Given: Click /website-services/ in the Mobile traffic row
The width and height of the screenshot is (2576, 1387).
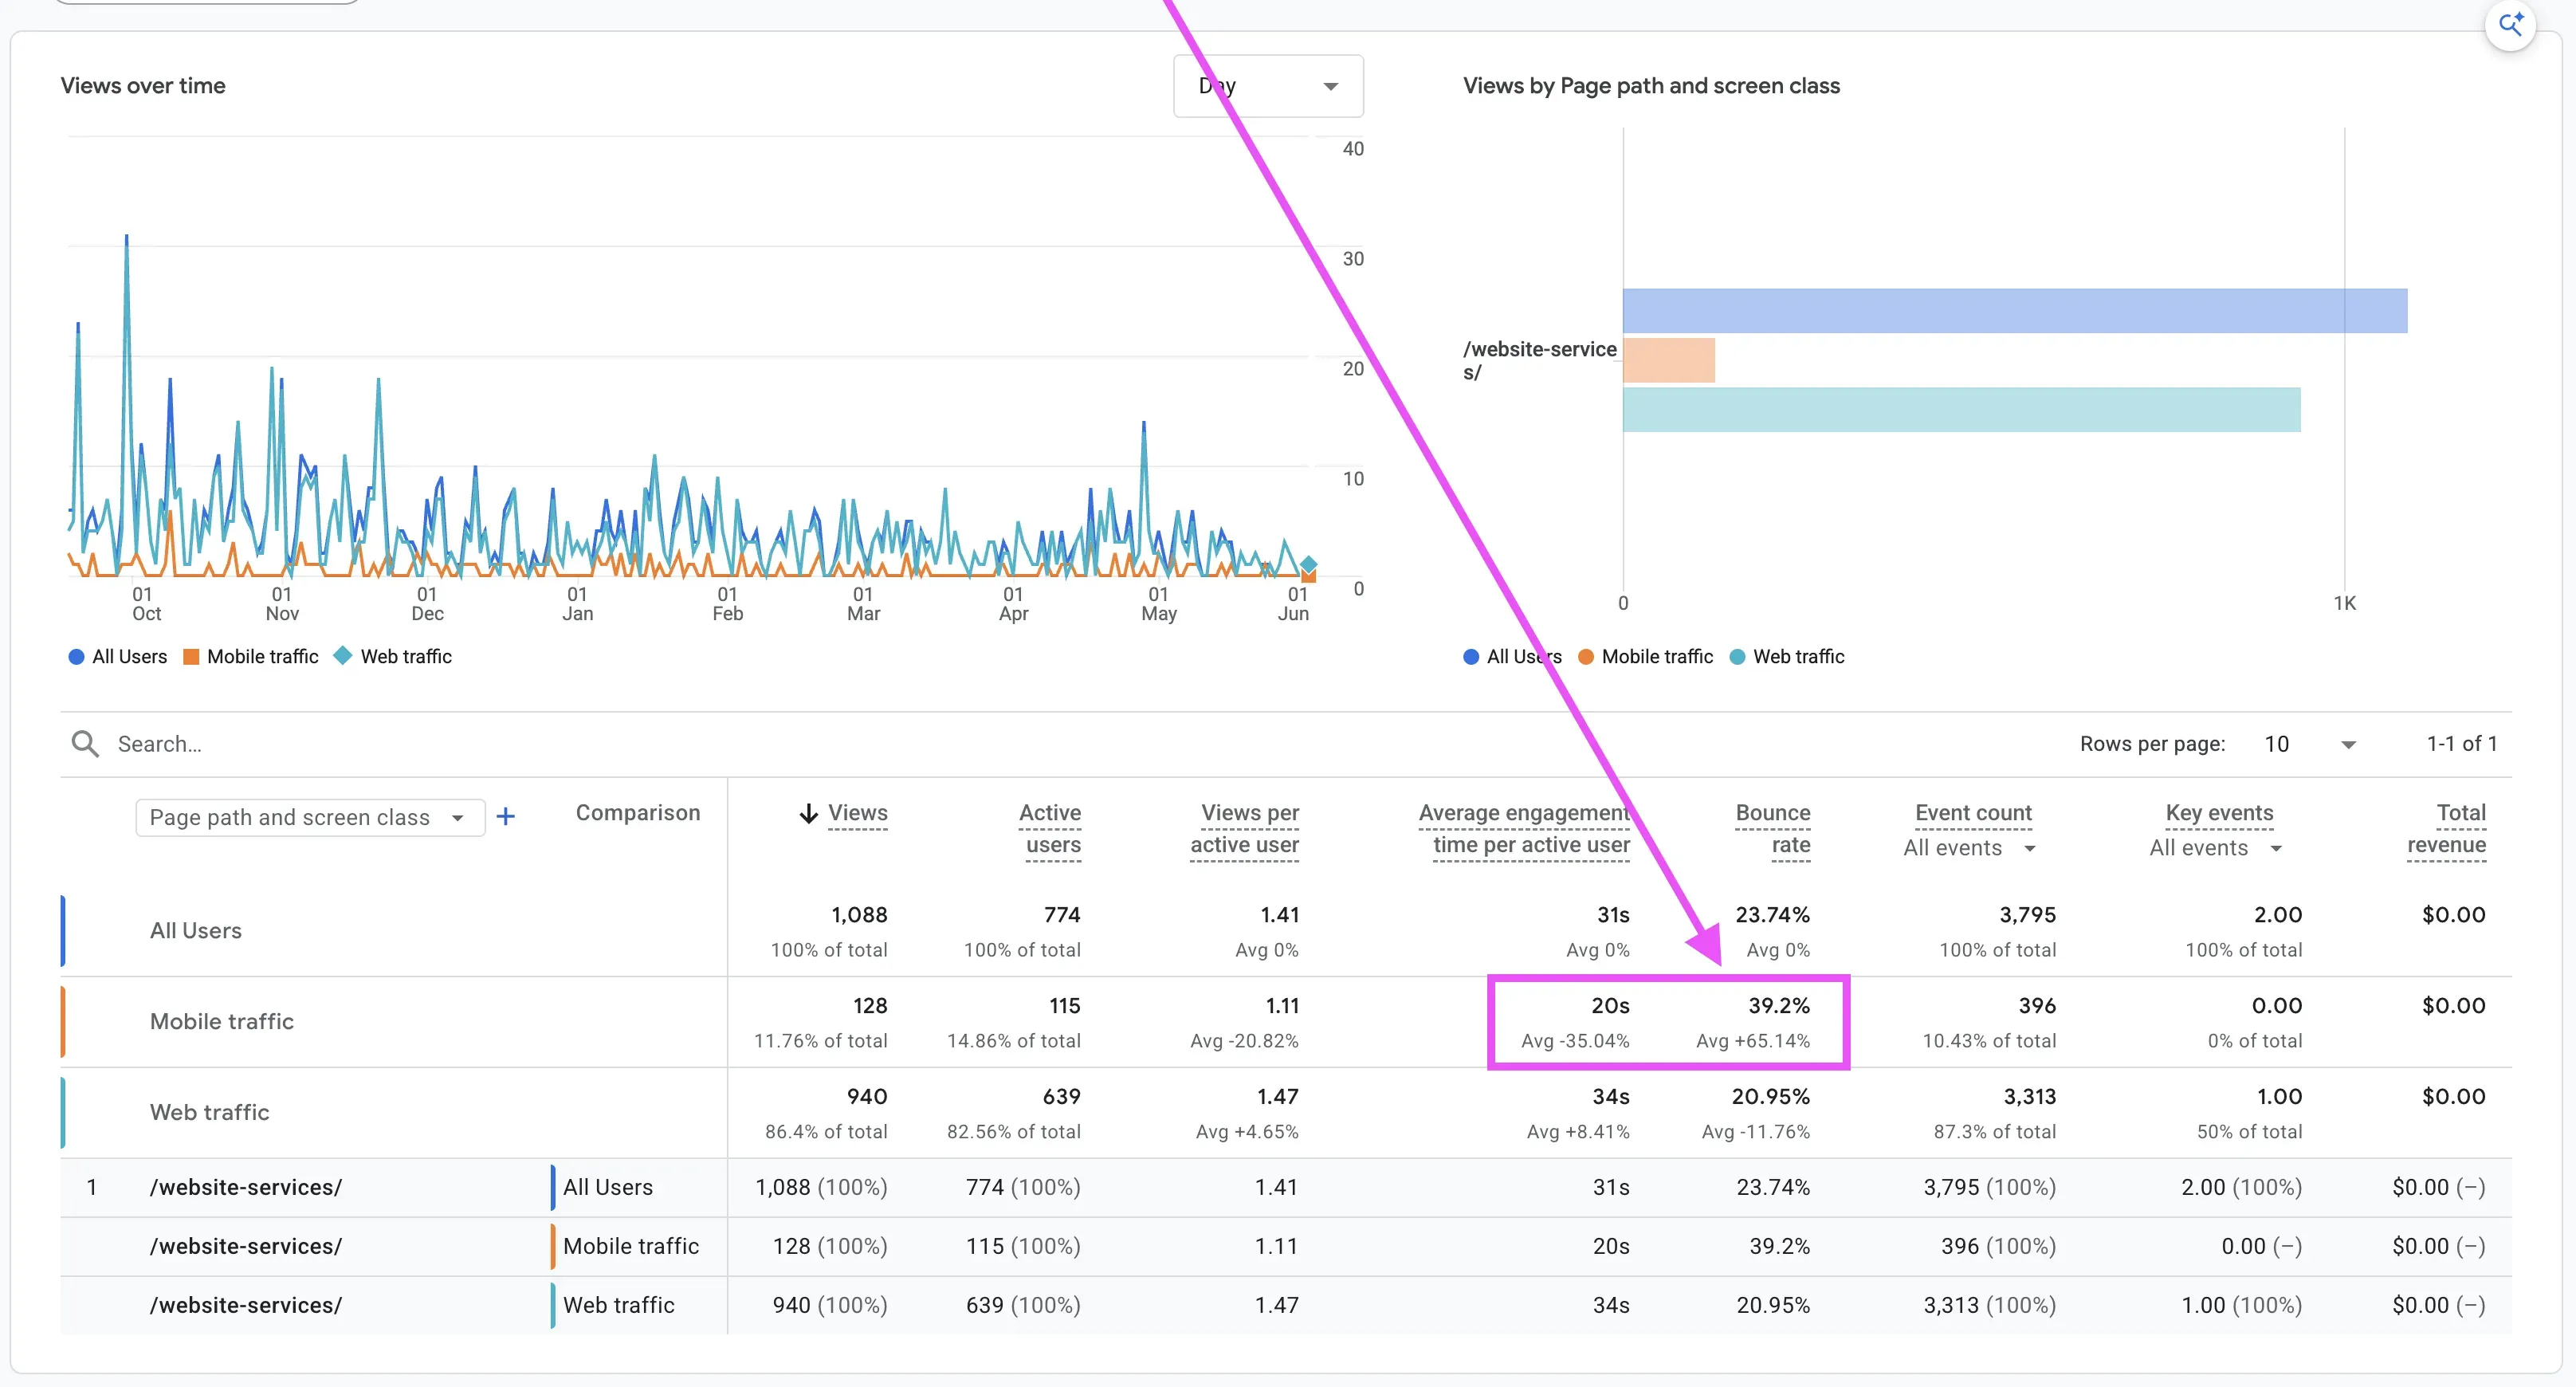Looking at the screenshot, I should (246, 1247).
